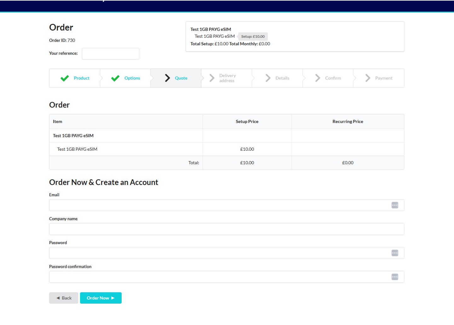
Task: Click the grey chevron beside Payment
Action: tap(368, 78)
